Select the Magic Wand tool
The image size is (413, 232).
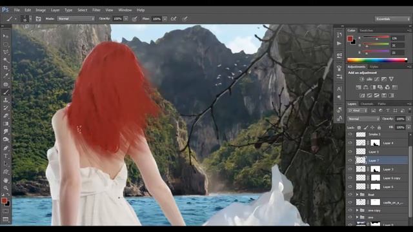6,60
